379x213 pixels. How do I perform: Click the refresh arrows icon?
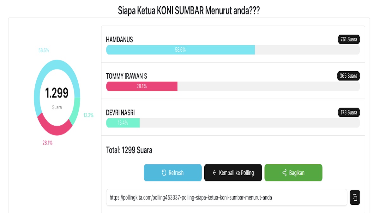(164, 173)
